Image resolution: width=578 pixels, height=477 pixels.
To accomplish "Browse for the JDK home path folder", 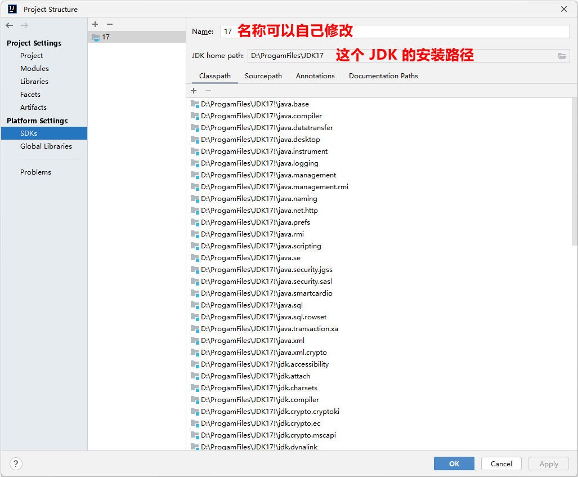I will [562, 56].
